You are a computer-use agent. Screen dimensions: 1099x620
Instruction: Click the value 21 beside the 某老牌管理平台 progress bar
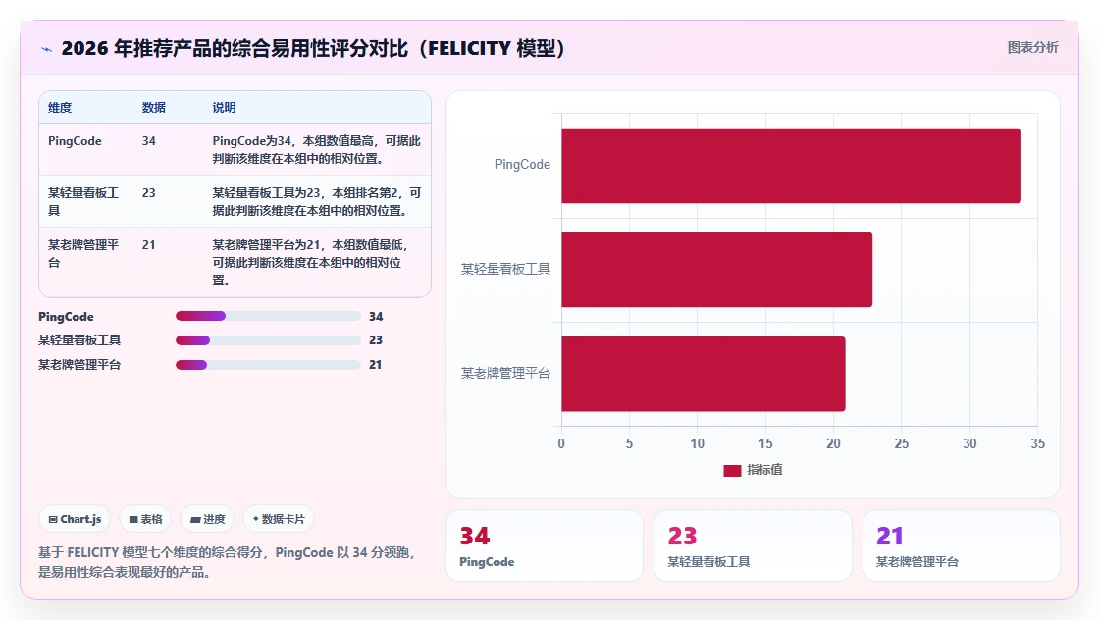click(x=376, y=364)
